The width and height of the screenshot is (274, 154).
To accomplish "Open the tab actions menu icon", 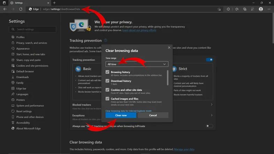I will tap(4, 3).
